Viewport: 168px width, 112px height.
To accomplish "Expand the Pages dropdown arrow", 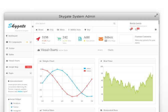I will pyautogui.click(x=31, y=73).
